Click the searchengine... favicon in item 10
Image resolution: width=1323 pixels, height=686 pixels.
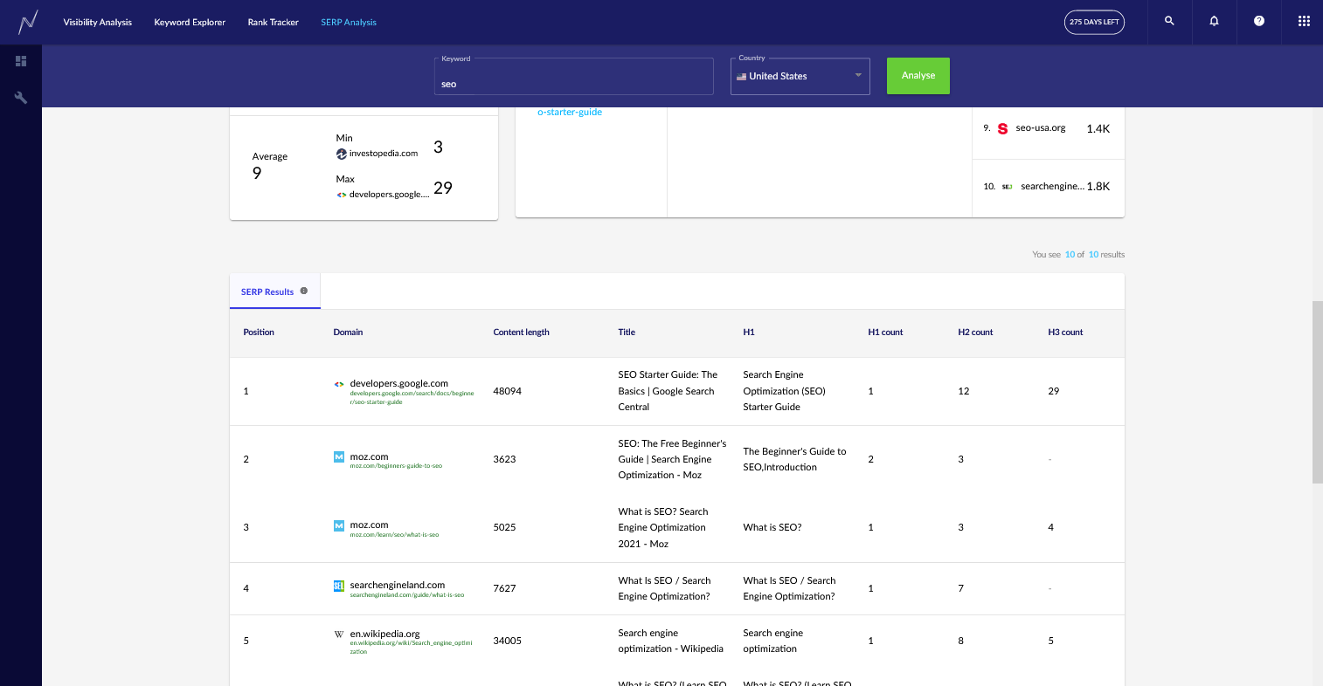[1007, 187]
